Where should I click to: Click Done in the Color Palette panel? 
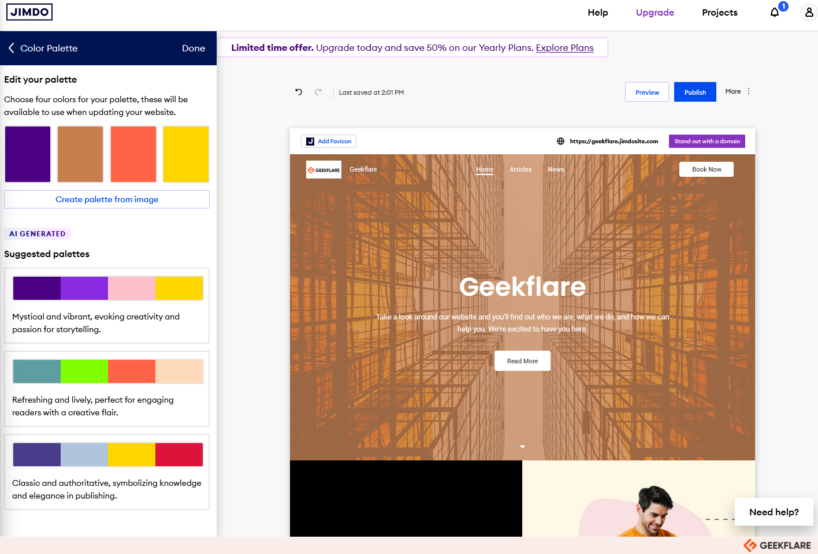(194, 49)
